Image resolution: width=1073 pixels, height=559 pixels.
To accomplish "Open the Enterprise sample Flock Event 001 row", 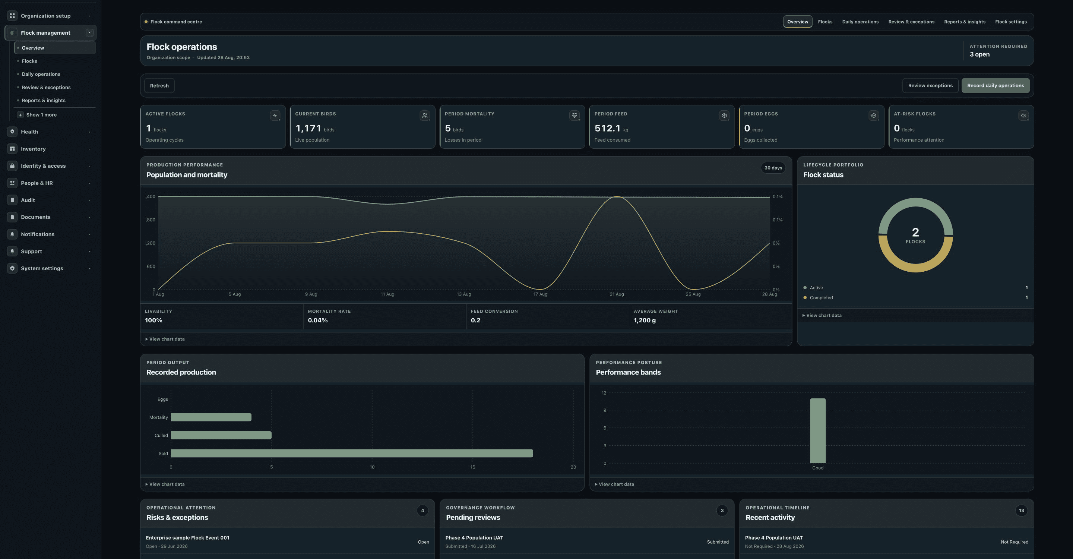I will 287,541.
